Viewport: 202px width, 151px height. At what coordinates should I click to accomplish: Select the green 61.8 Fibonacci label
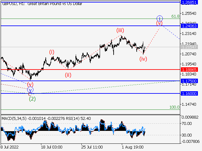pyautogui.click(x=175, y=16)
